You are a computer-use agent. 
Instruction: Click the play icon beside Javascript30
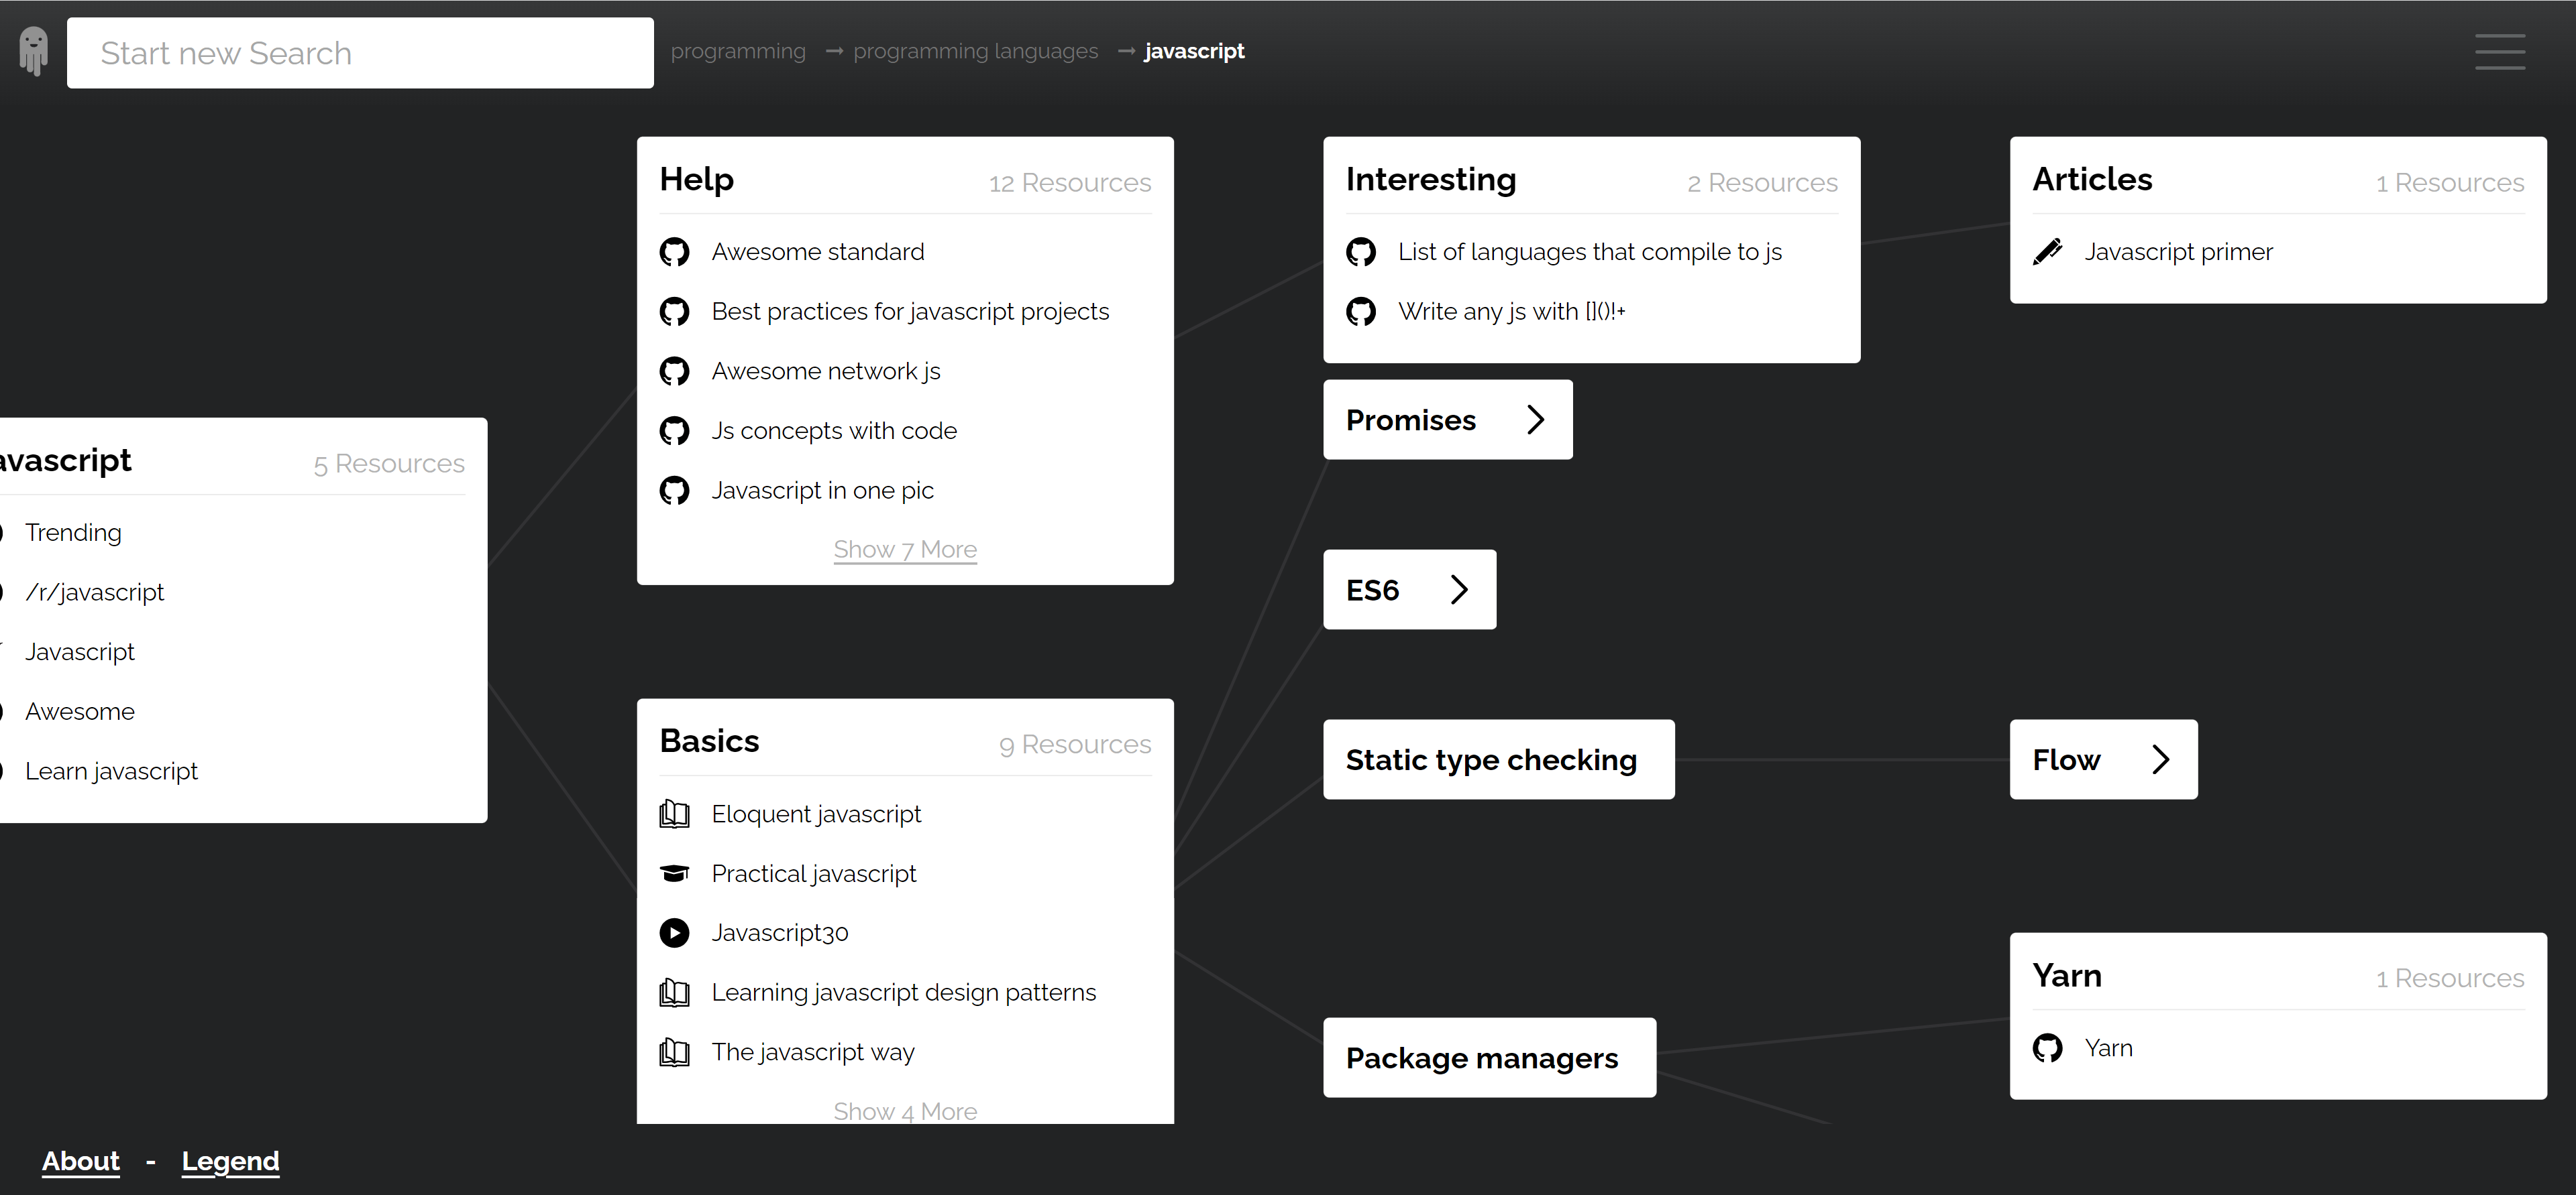point(674,932)
